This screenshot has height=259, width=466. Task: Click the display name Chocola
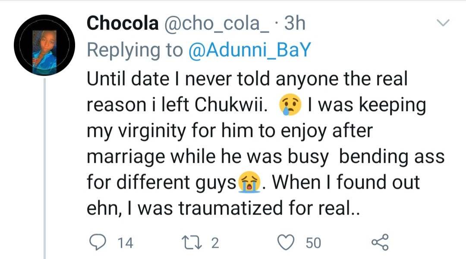[x=123, y=23]
